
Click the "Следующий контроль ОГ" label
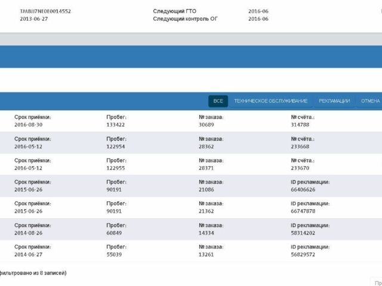tap(184, 19)
